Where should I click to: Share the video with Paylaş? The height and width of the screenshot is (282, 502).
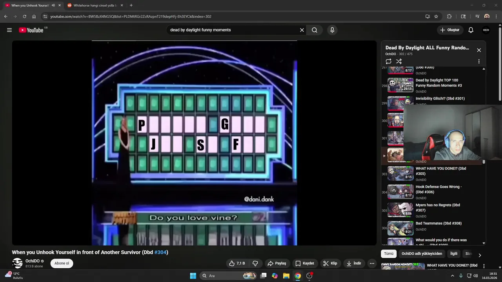tap(277, 264)
